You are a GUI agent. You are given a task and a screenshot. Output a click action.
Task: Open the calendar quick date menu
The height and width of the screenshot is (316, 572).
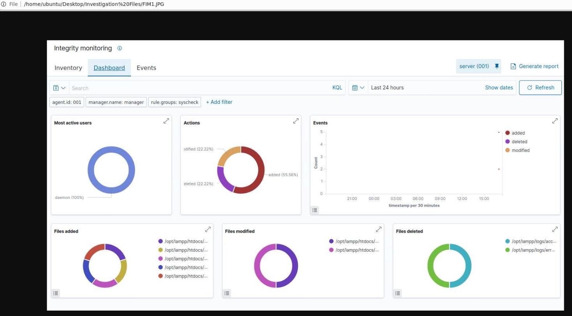tap(358, 88)
